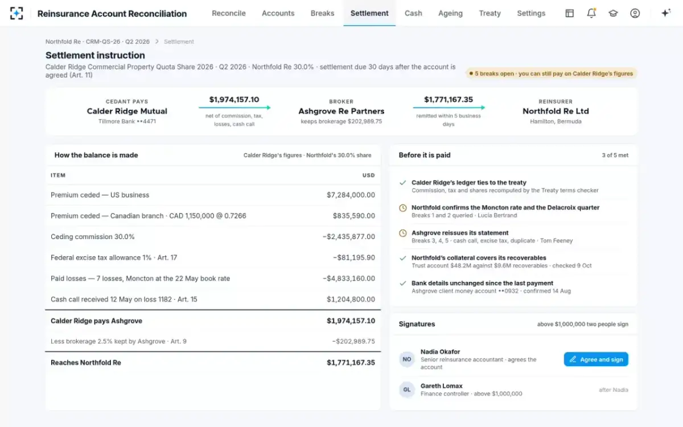This screenshot has height=427, width=683.
Task: Open the graduation cap learning icon
Action: pyautogui.click(x=613, y=13)
